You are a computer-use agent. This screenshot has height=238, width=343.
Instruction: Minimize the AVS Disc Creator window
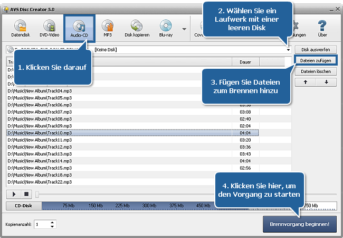[x=331, y=10]
